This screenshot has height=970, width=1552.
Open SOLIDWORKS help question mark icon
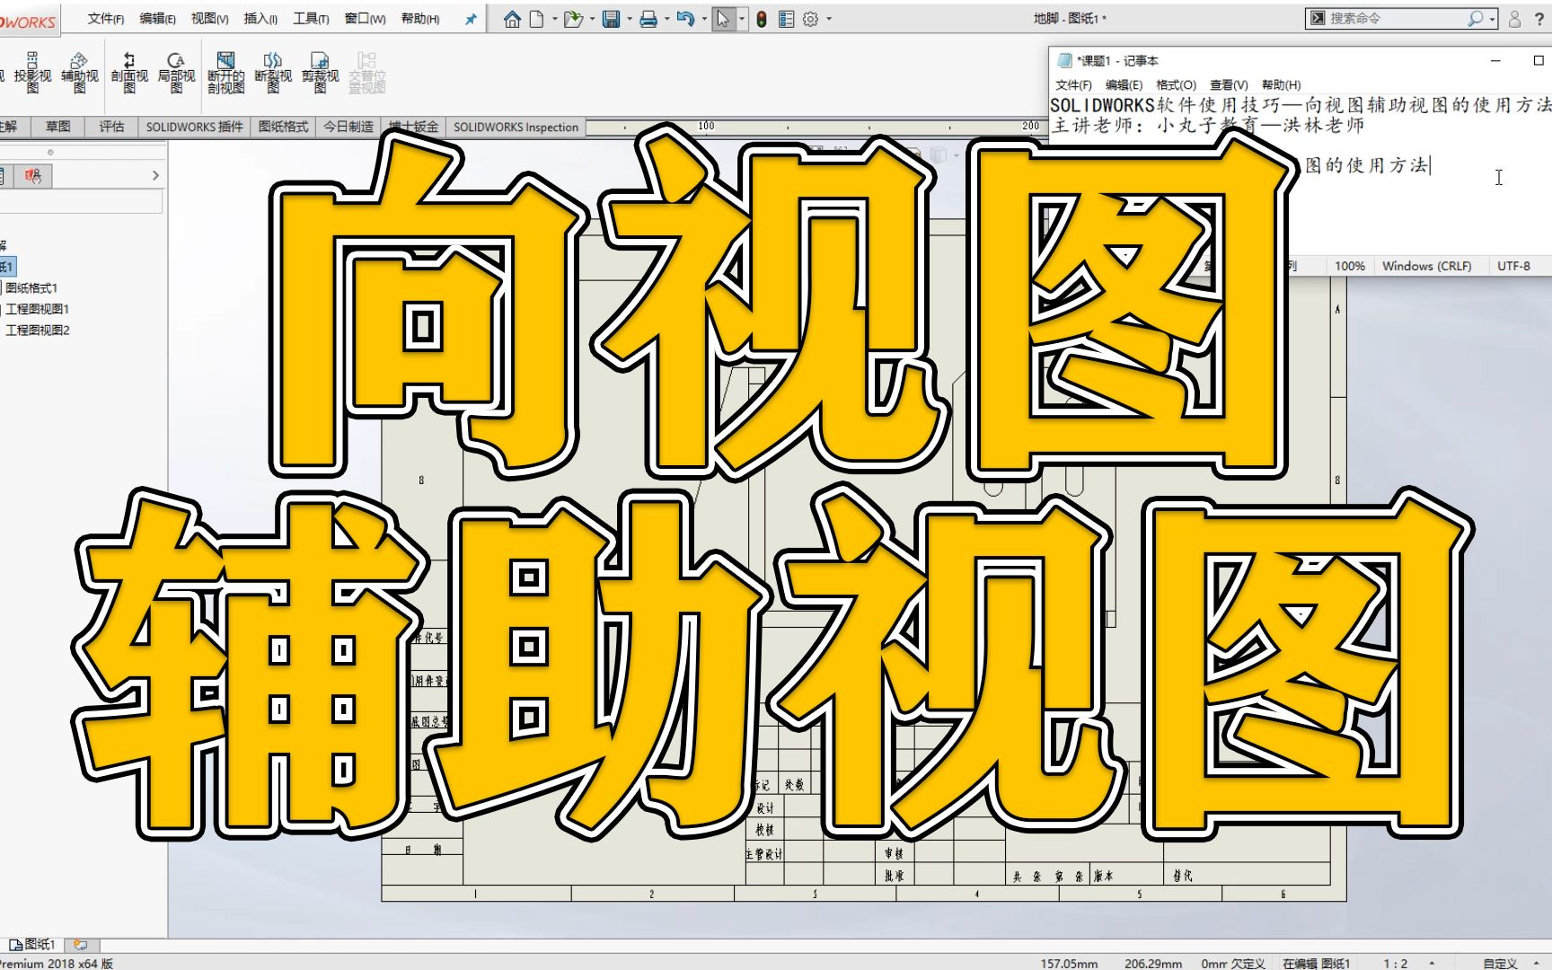point(1539,18)
